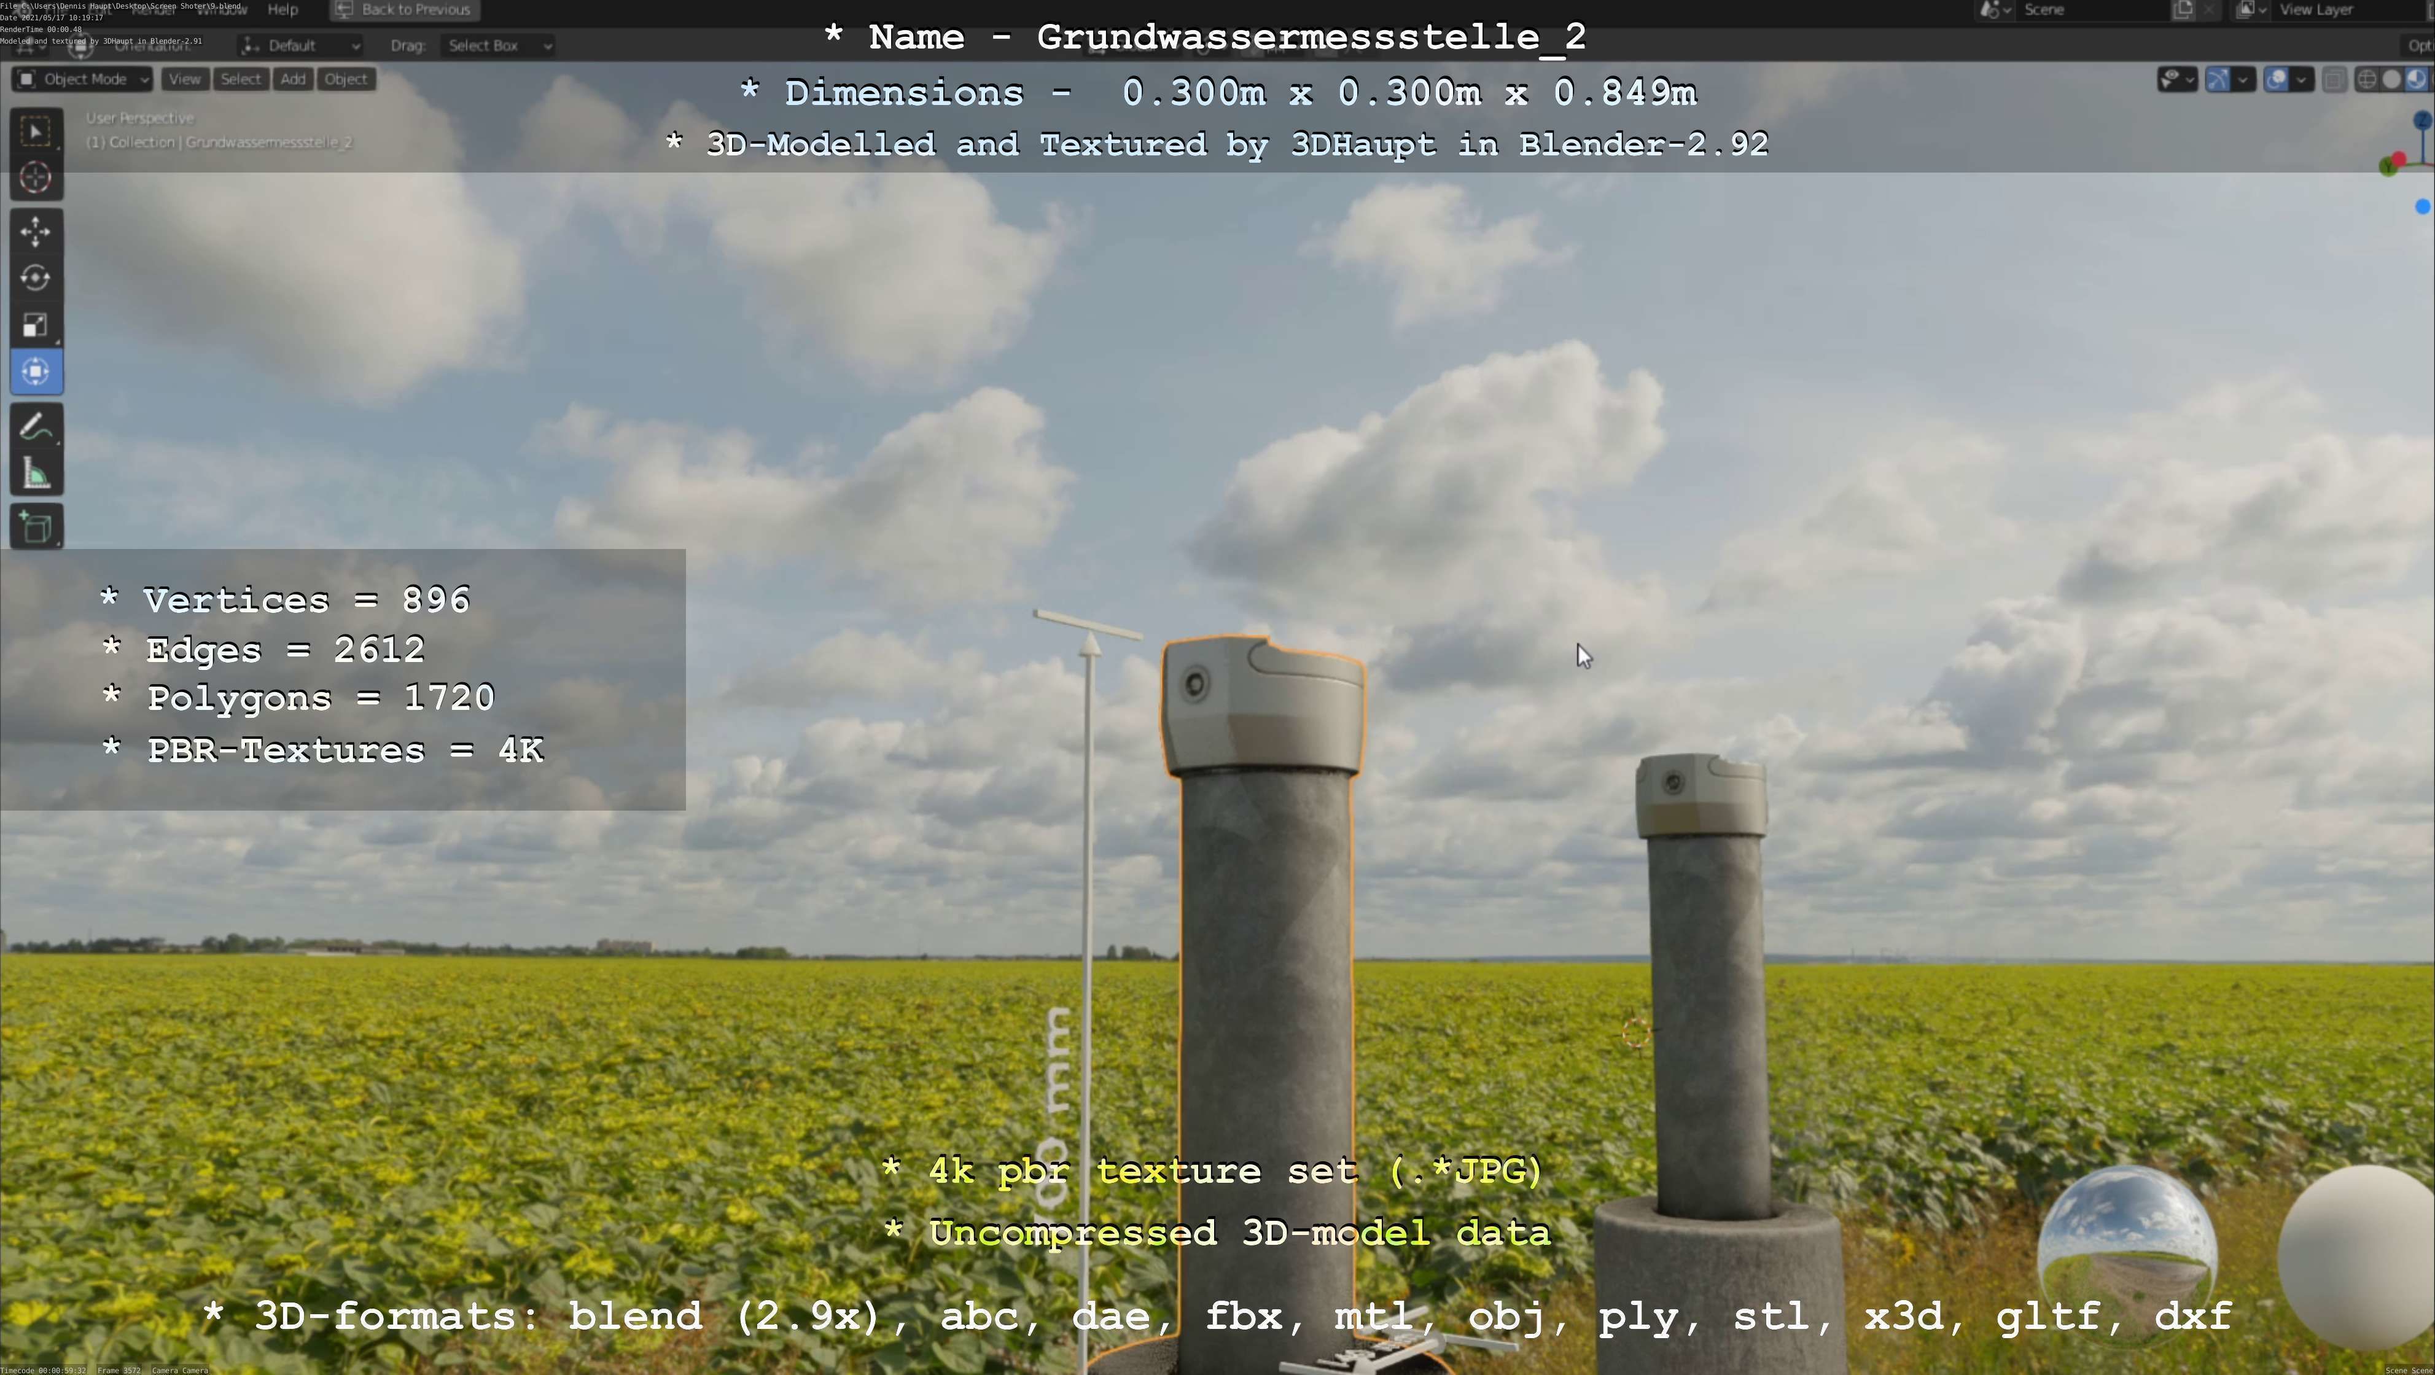Click the active Transform tool

pos(36,372)
